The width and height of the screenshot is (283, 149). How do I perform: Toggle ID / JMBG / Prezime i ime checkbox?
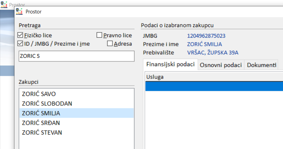(21, 43)
